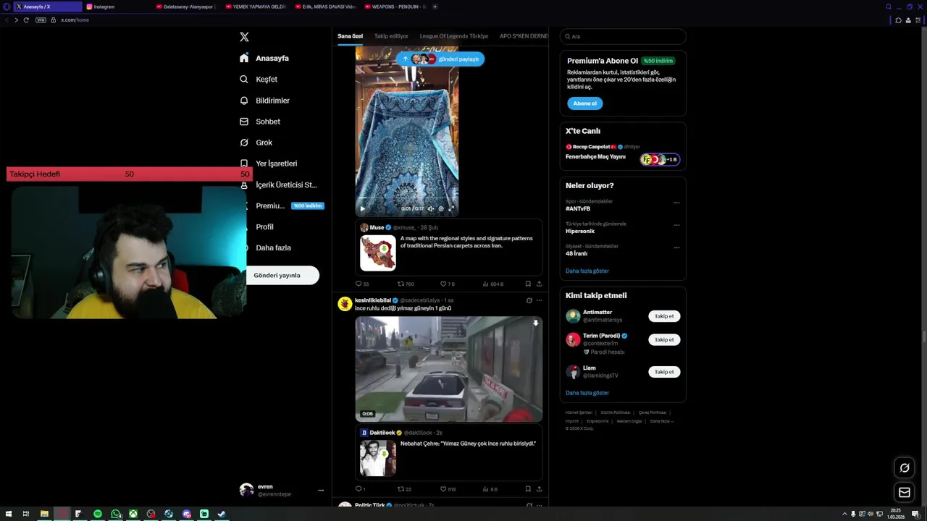Viewport: 927px width, 521px height.
Task: View analytics showing 664 B views
Action: (x=492, y=284)
